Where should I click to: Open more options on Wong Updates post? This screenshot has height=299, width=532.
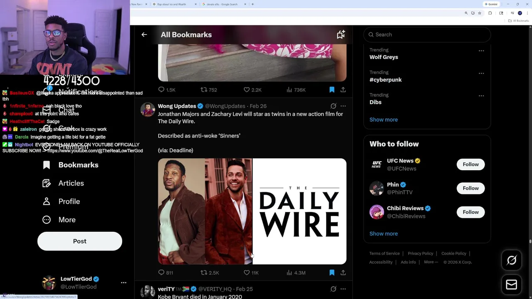(x=343, y=106)
